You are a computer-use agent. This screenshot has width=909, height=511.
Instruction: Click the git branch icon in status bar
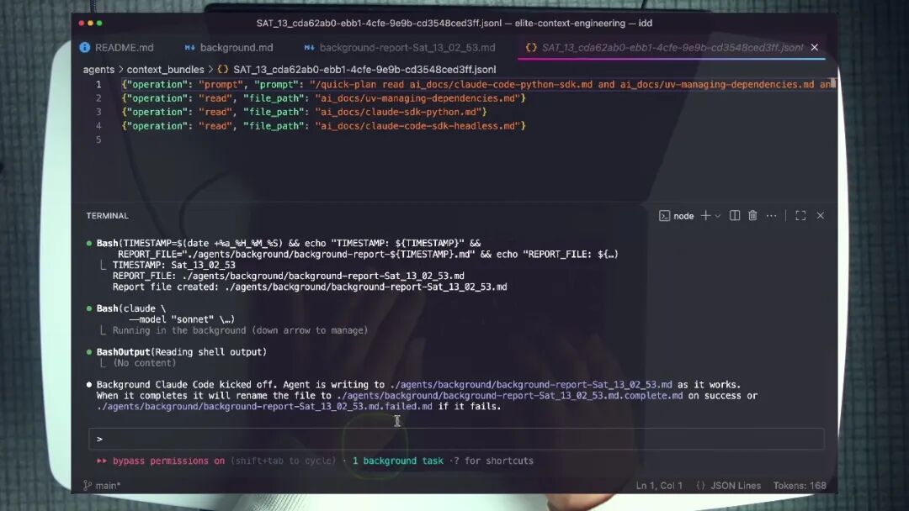88,486
